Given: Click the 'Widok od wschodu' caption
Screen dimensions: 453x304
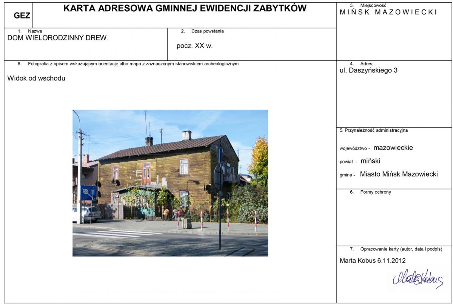Looking at the screenshot, I should pos(36,79).
